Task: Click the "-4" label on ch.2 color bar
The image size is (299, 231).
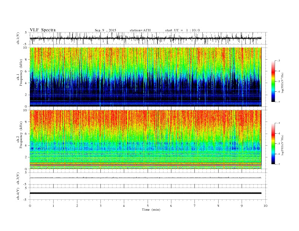Action: click(279, 133)
